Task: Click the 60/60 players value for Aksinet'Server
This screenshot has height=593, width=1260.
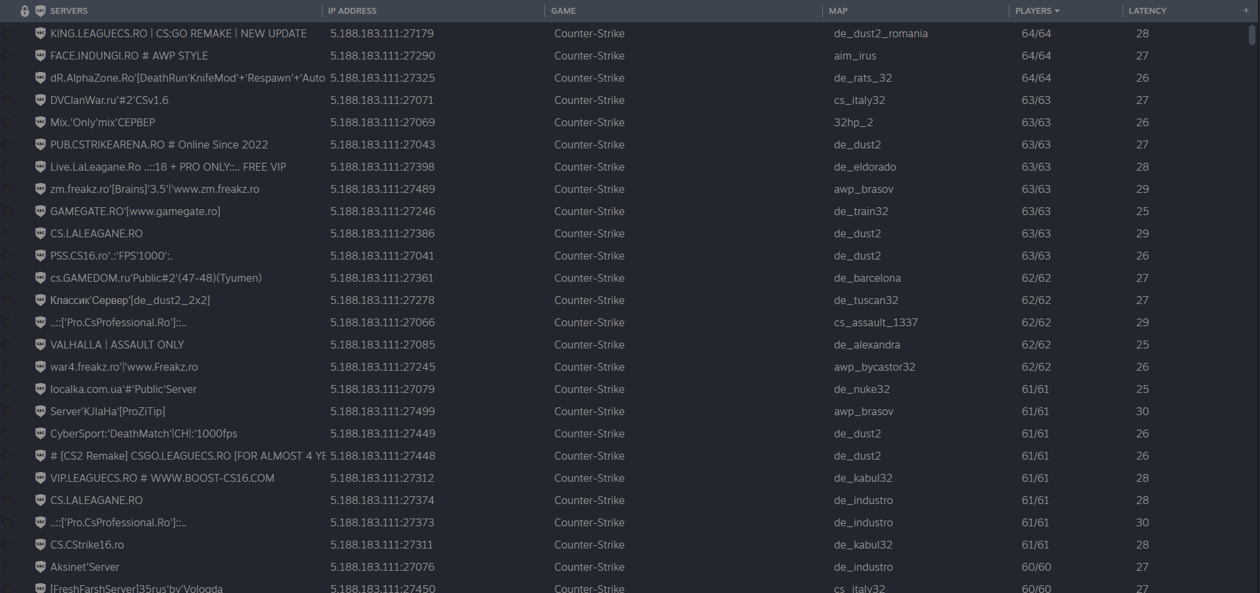Action: tap(1036, 567)
